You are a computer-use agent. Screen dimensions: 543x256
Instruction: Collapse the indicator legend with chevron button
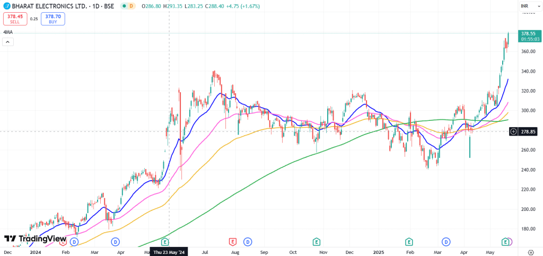pyautogui.click(x=7, y=42)
